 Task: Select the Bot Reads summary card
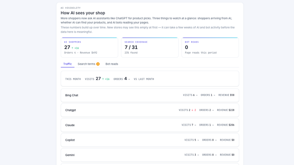210,47
